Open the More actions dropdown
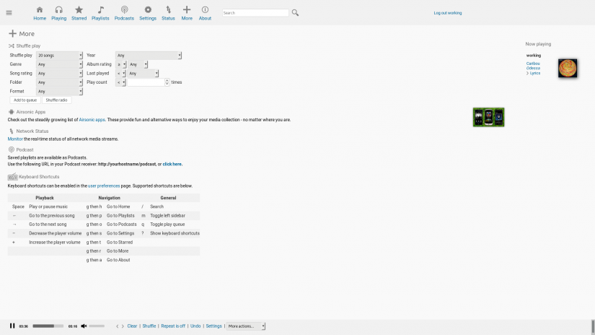The image size is (595, 335). pyautogui.click(x=245, y=326)
